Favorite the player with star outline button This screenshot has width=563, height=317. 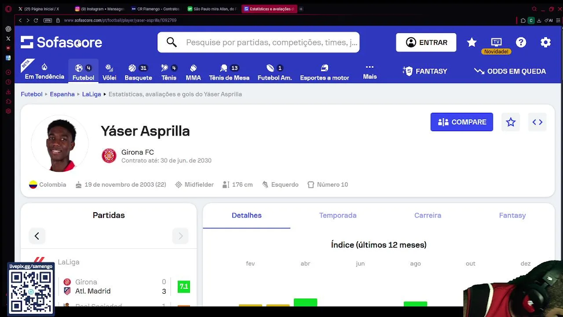pos(511,122)
